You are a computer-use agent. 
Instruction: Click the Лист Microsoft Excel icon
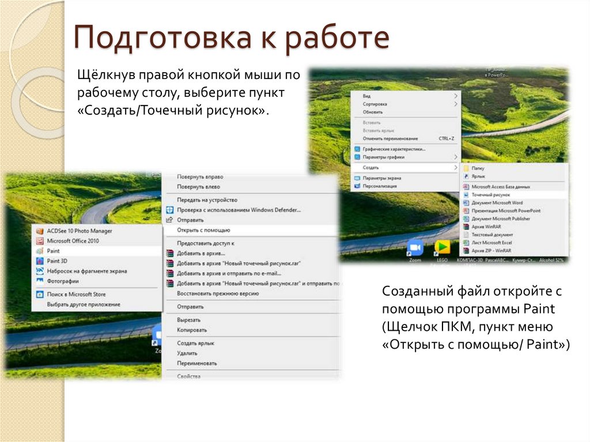click(x=466, y=243)
